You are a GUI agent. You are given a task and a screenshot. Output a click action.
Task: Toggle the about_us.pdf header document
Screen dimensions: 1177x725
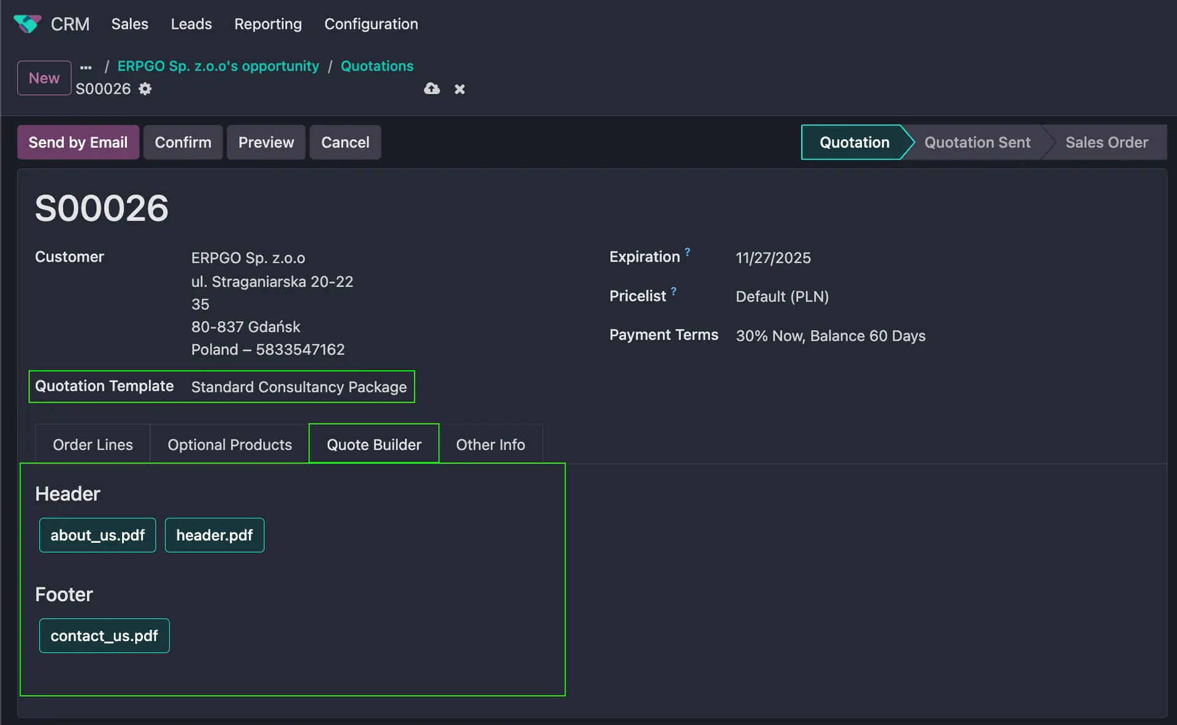[97, 535]
